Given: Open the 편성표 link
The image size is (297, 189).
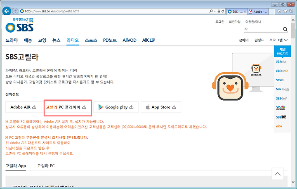Looking at the screenshot, I should 259,40.
